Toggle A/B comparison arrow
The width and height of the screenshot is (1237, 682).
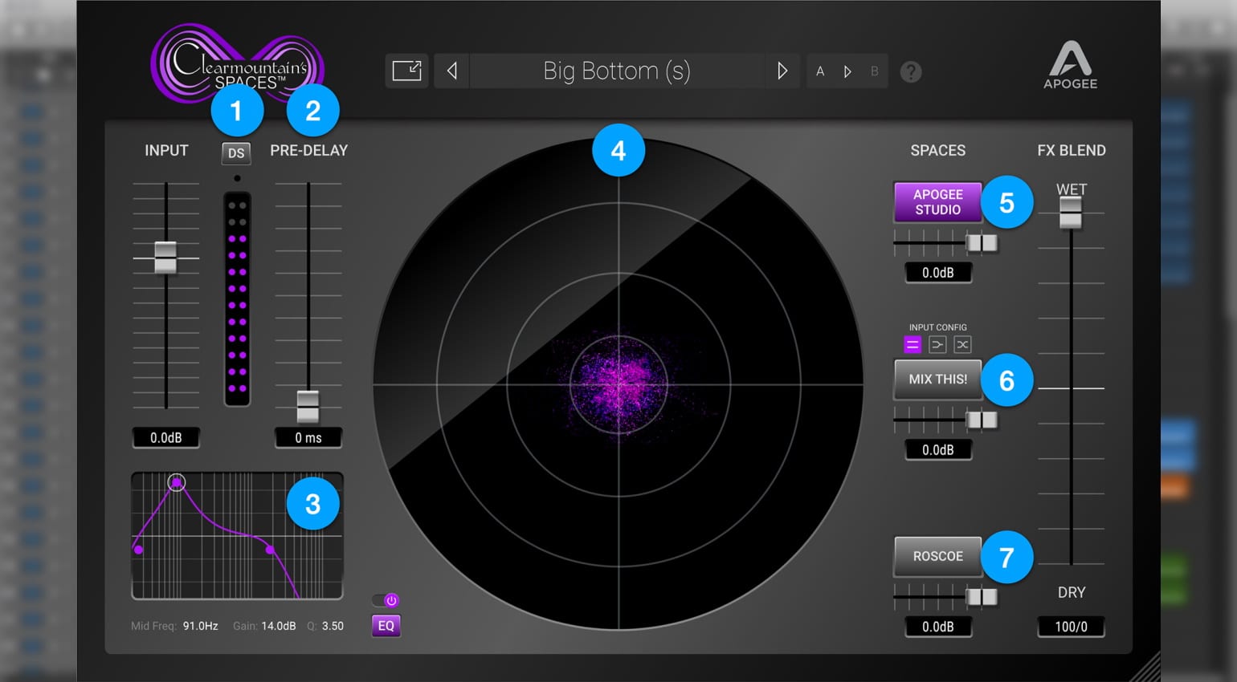[x=847, y=71]
